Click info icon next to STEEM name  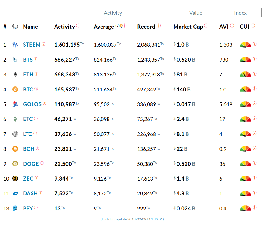pyautogui.click(x=44, y=44)
